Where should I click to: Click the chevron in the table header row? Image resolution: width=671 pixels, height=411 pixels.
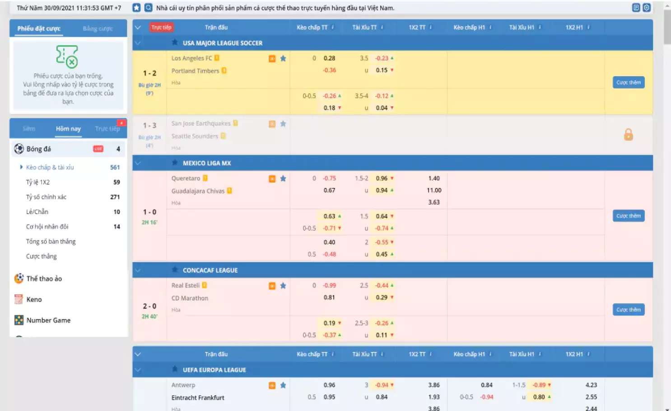(138, 27)
